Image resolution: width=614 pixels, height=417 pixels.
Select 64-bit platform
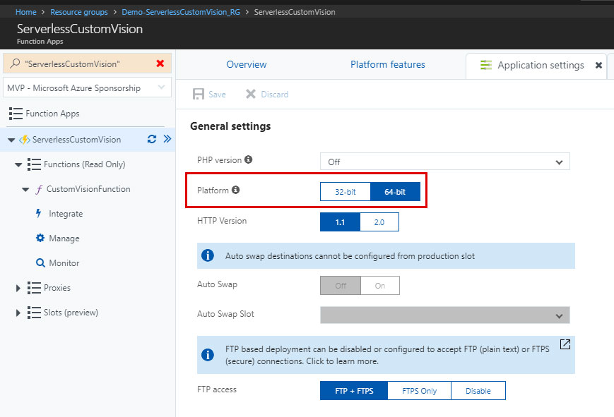coord(395,192)
